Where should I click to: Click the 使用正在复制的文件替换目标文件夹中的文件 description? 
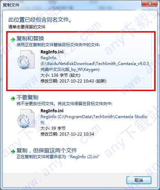tap(58, 45)
